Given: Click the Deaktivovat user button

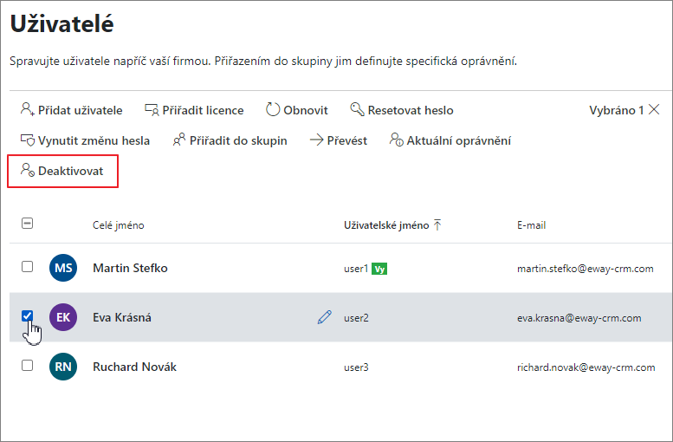Looking at the screenshot, I should point(62,171).
